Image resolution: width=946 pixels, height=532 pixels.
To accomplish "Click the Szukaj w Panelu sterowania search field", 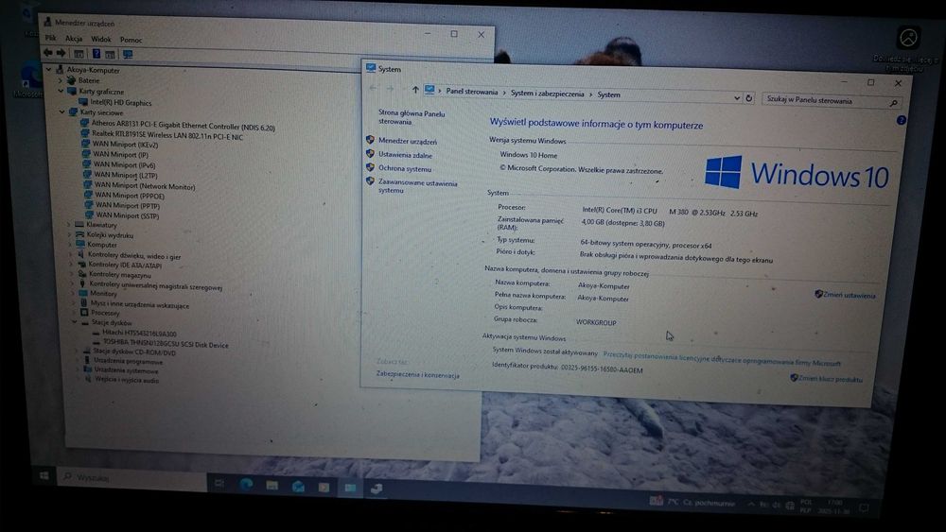I will click(x=832, y=101).
